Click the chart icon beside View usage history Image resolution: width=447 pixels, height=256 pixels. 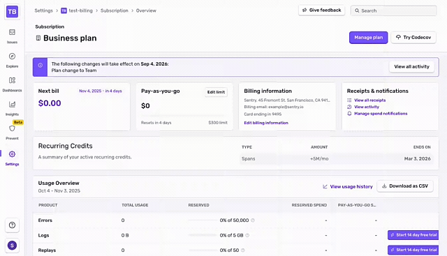point(325,186)
